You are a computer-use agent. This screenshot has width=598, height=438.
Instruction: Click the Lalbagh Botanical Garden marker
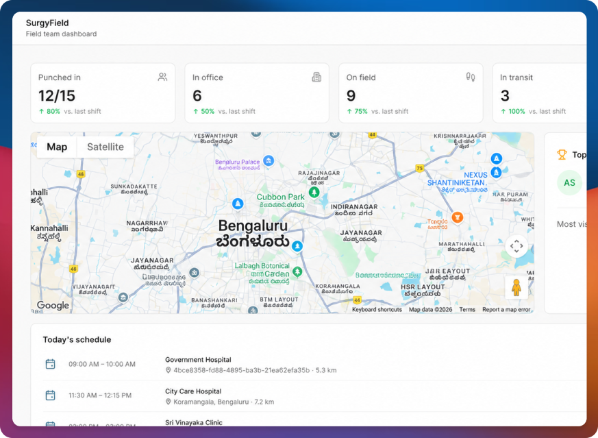click(297, 271)
